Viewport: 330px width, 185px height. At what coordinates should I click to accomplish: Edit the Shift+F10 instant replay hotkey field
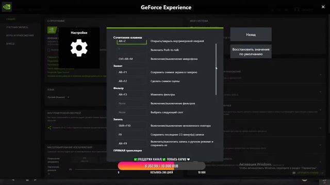pos(132,125)
